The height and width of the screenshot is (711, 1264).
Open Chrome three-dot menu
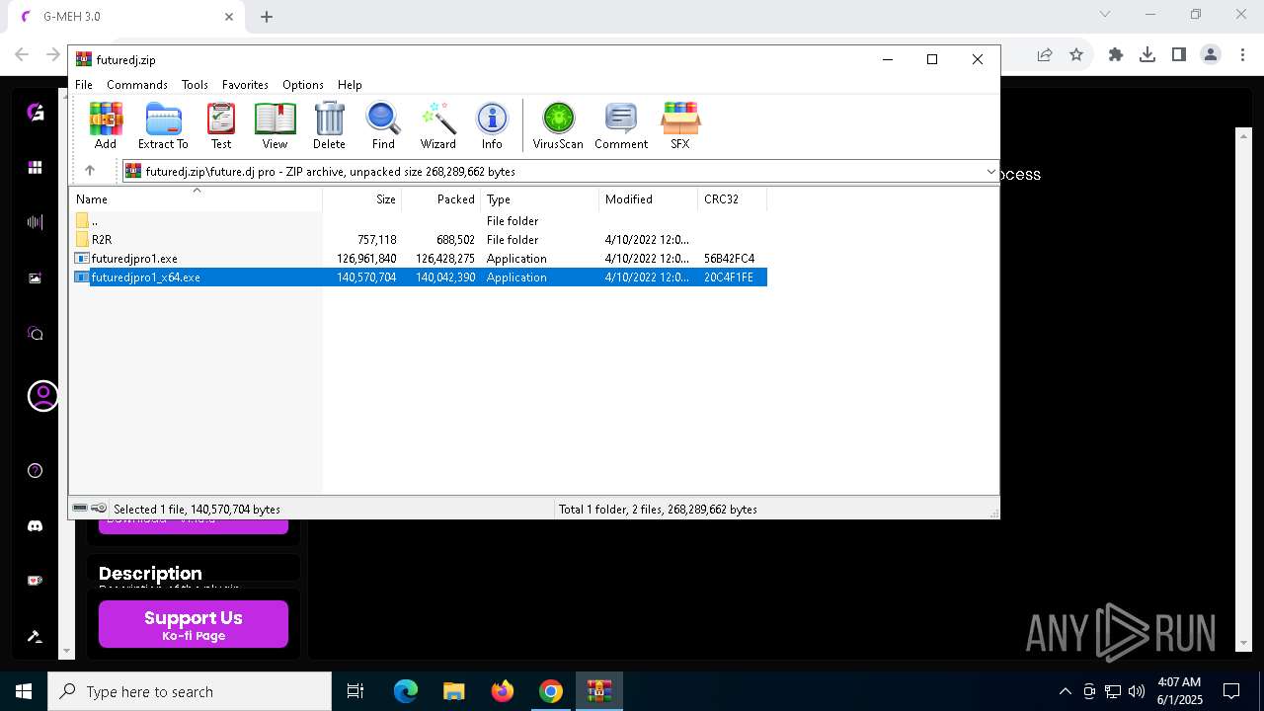[1242, 55]
